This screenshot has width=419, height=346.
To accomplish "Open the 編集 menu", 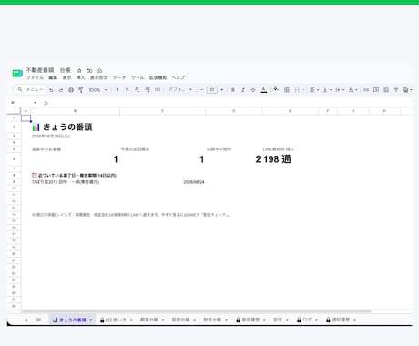I will pyautogui.click(x=53, y=77).
